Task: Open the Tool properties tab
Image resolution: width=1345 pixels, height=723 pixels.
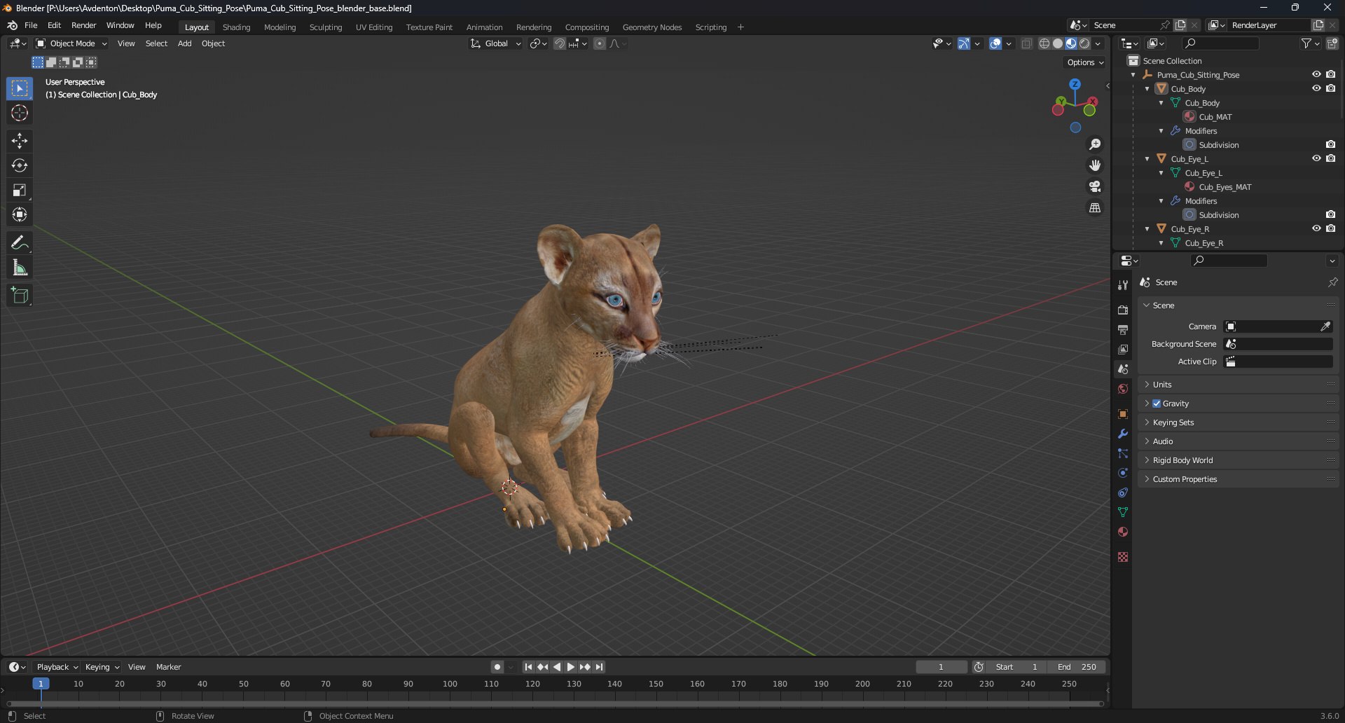Action: coord(1123,285)
